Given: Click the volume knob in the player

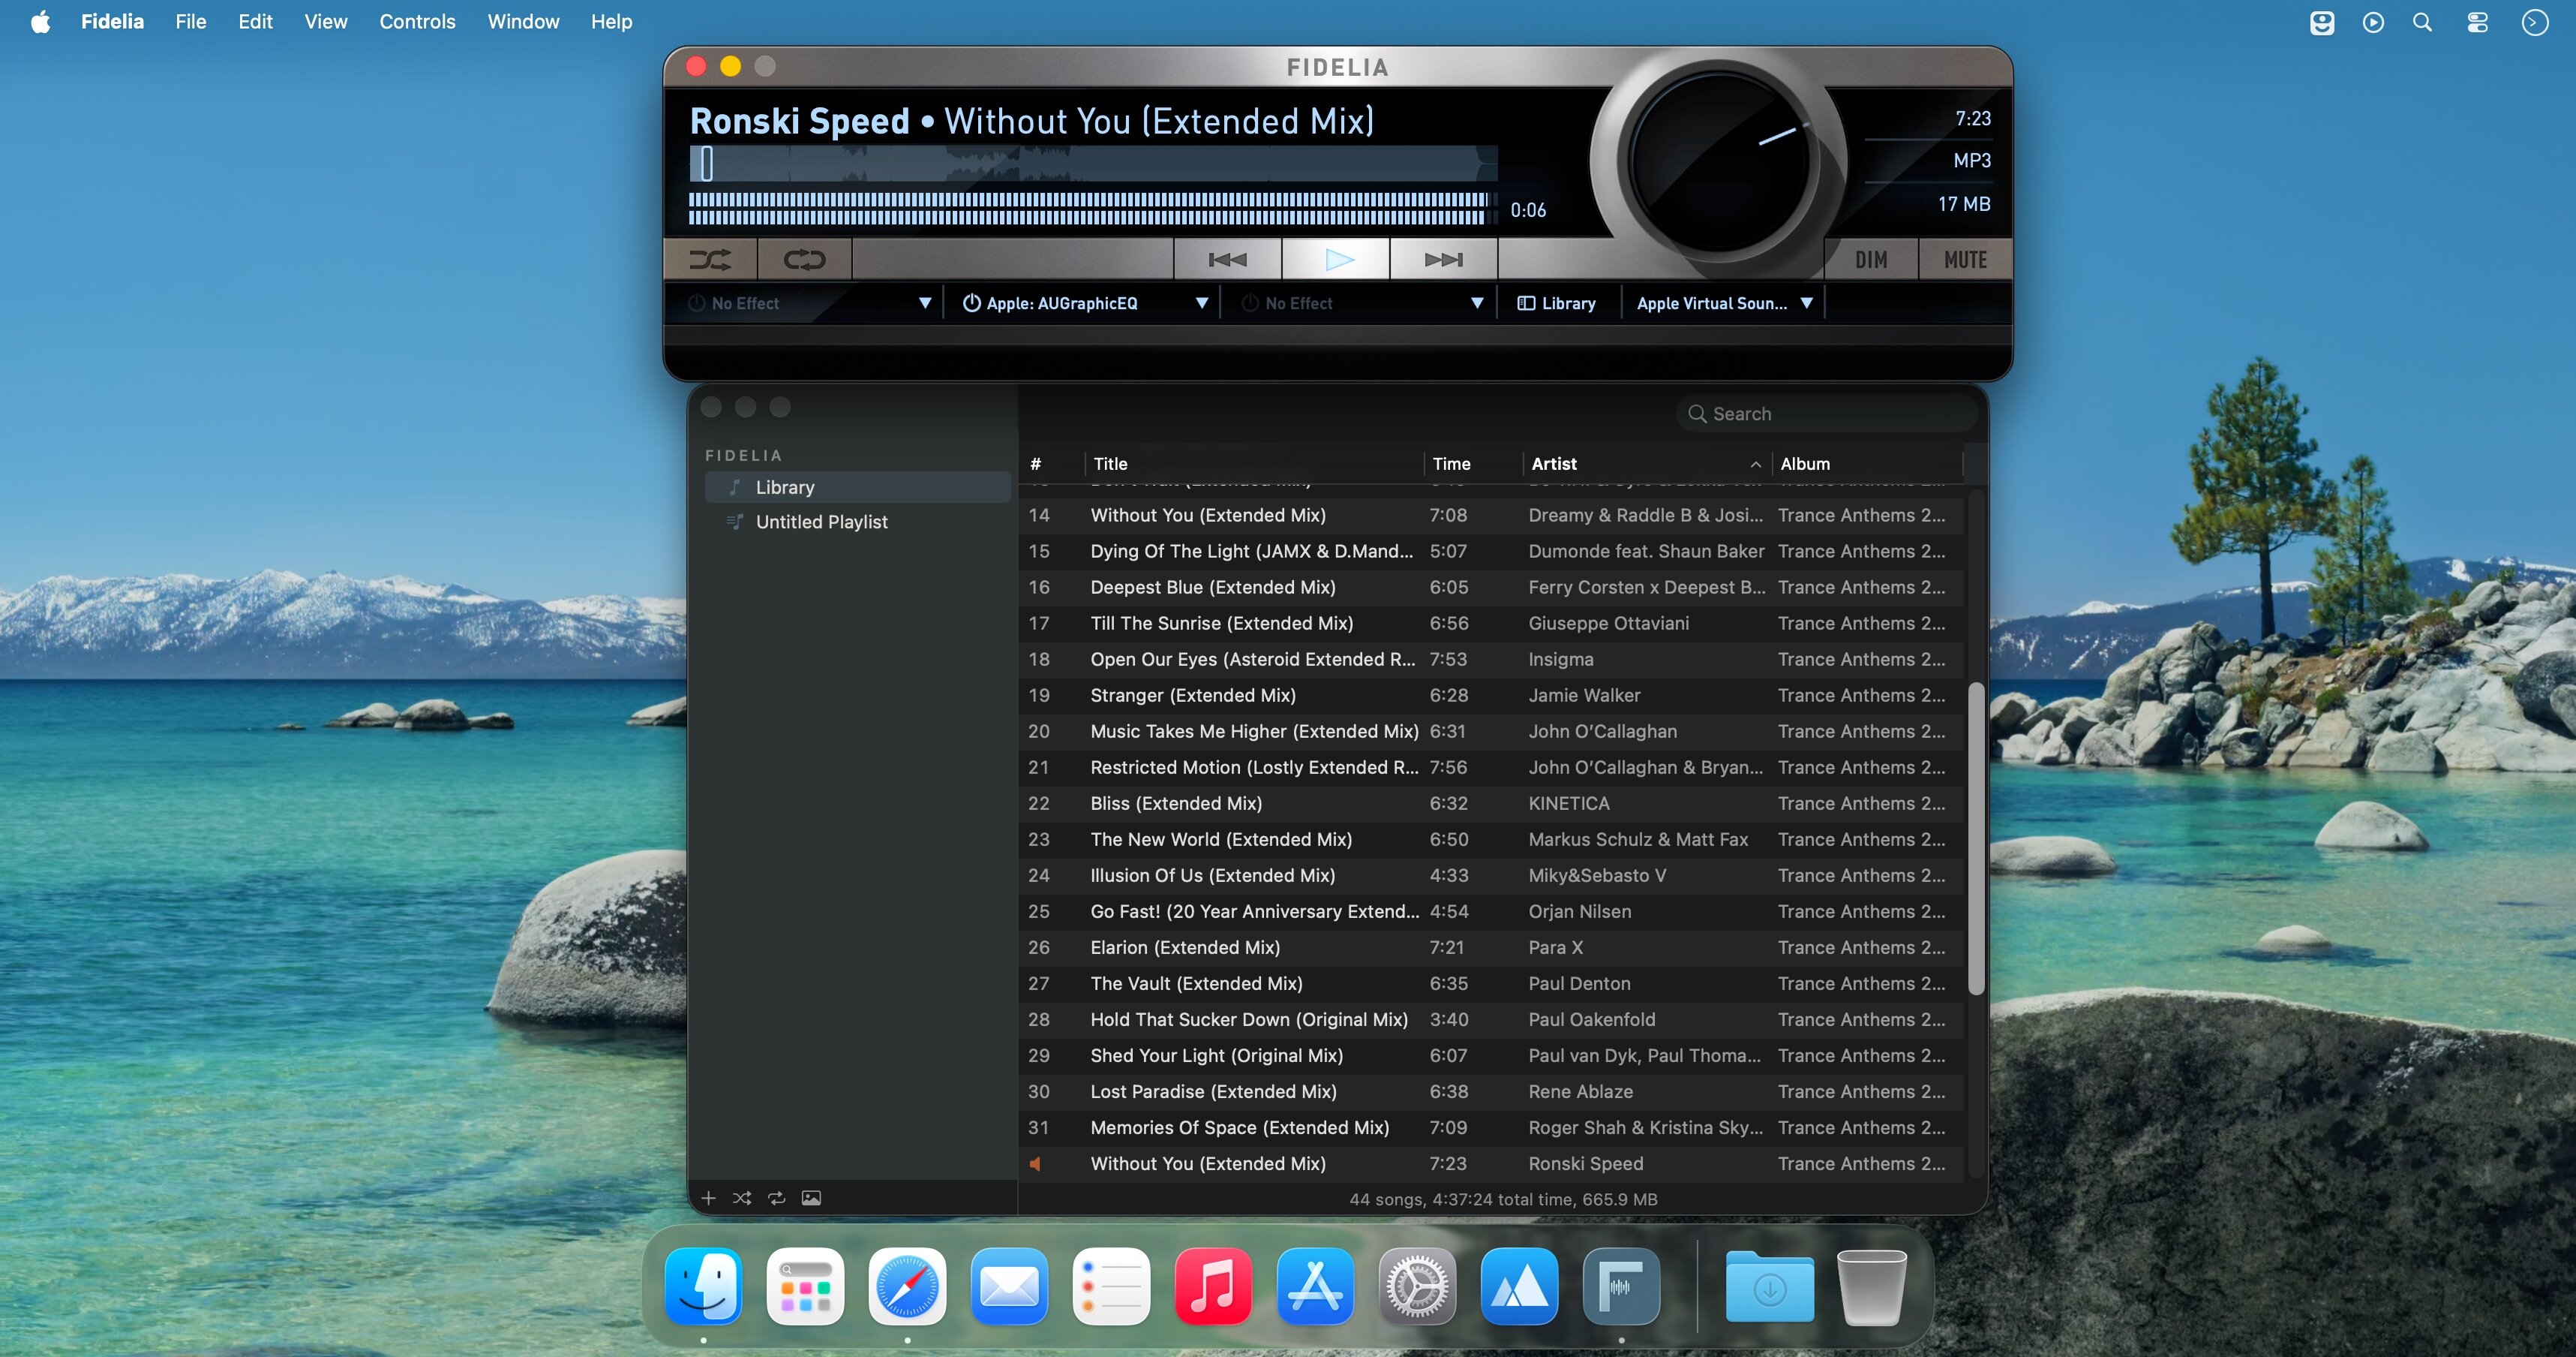Looking at the screenshot, I should click(x=1719, y=160).
